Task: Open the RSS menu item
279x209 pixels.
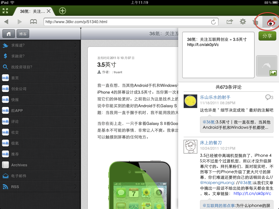Action: pyautogui.click(x=40, y=187)
